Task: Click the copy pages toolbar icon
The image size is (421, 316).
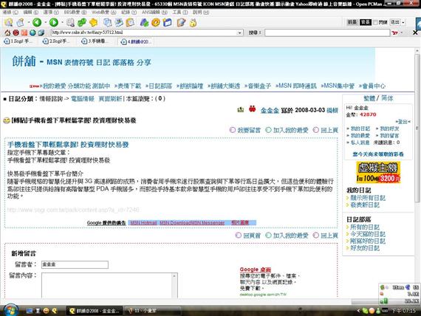Action: click(x=108, y=22)
